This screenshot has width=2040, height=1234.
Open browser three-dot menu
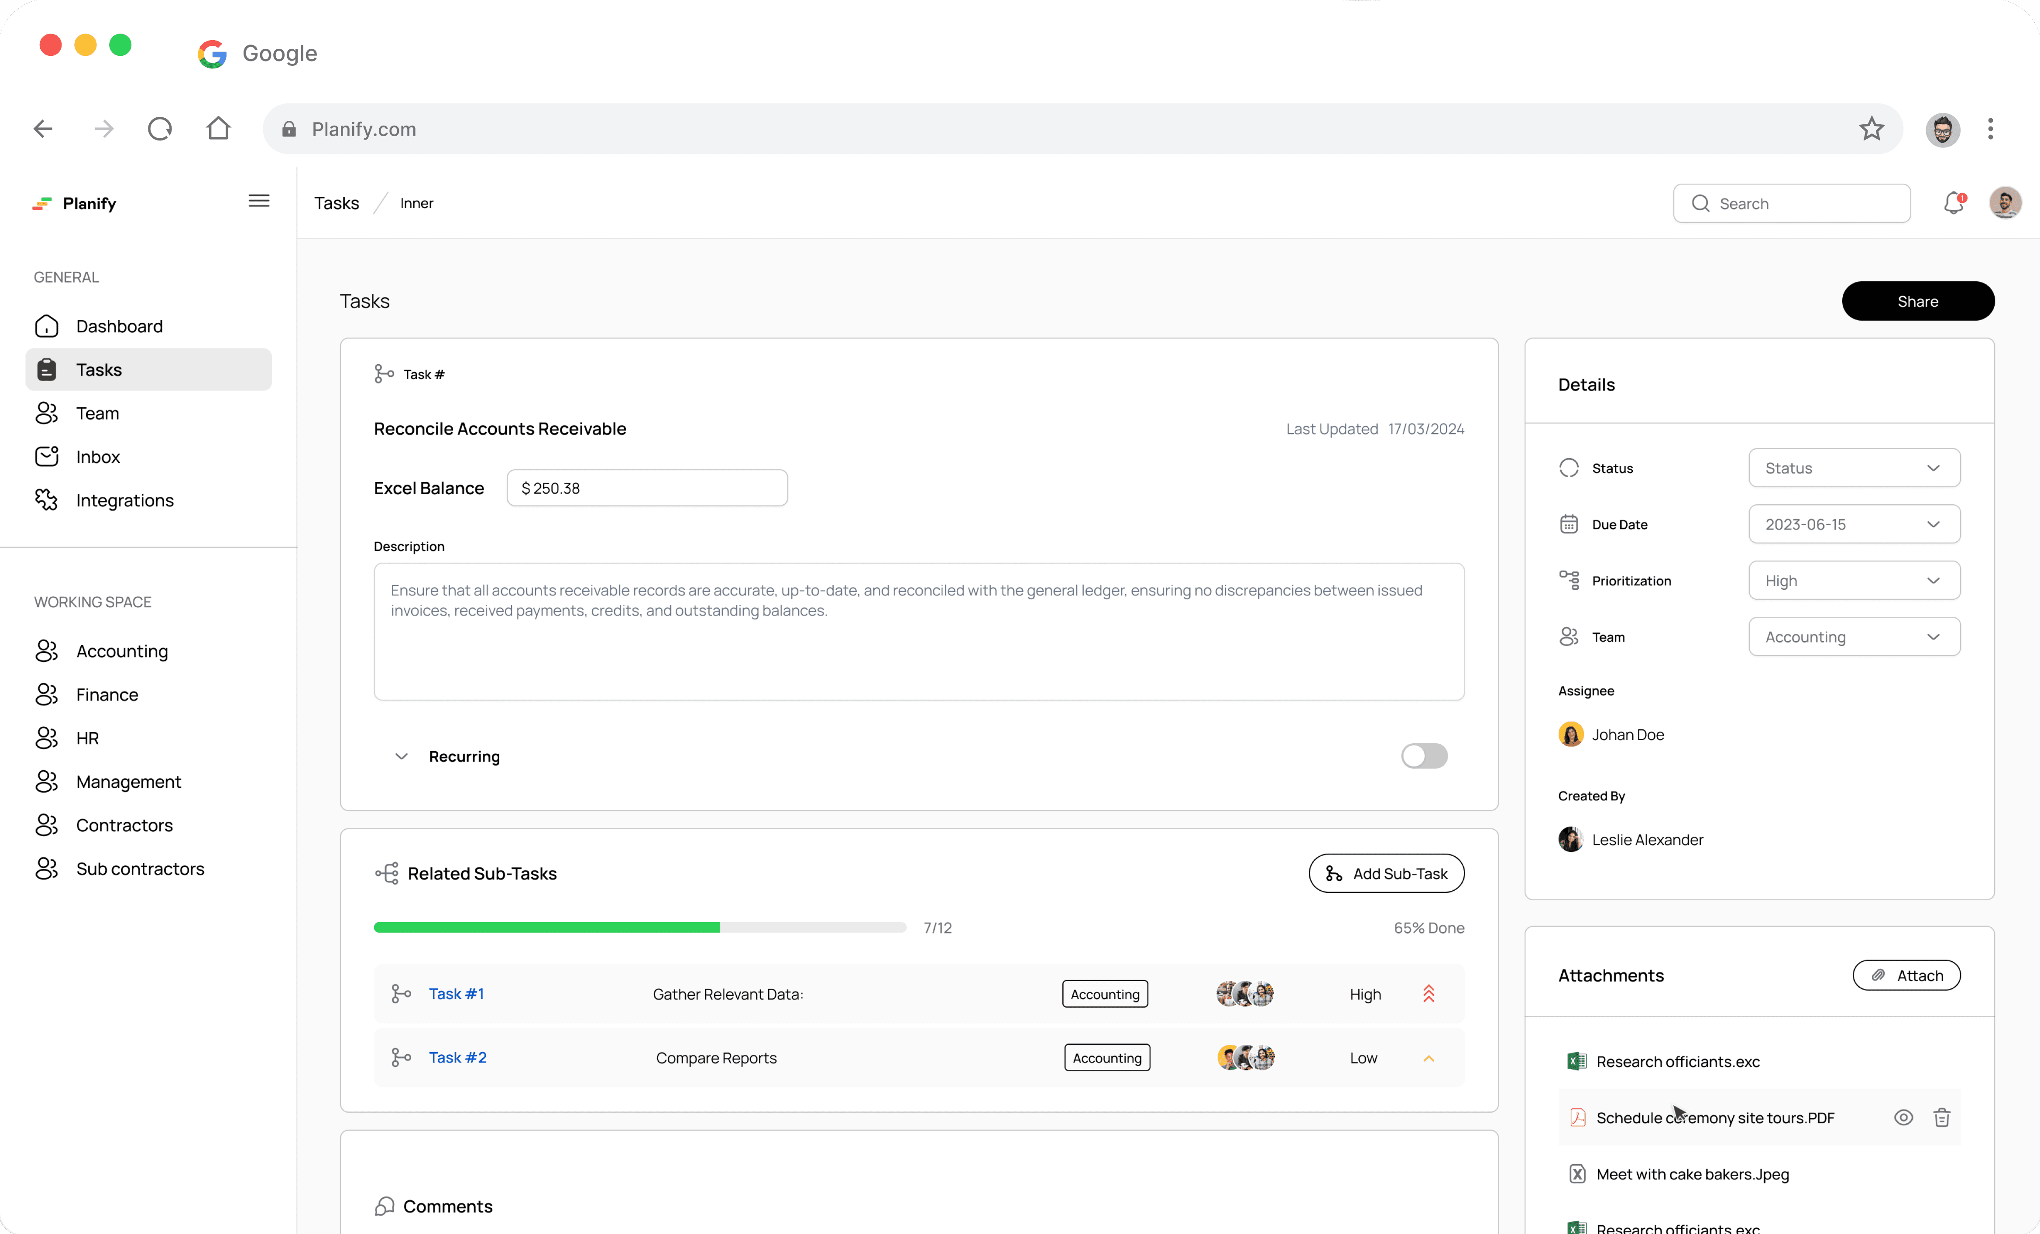1990,128
